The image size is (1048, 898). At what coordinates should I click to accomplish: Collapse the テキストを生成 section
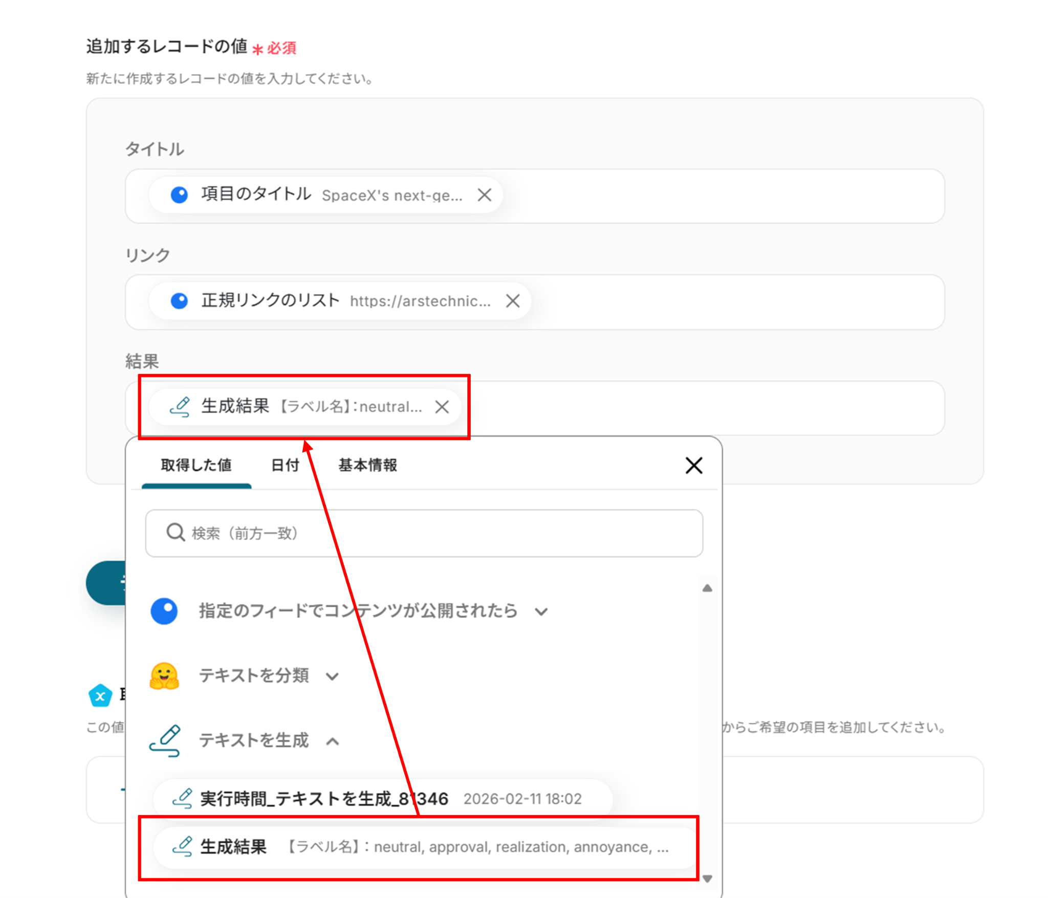332,741
